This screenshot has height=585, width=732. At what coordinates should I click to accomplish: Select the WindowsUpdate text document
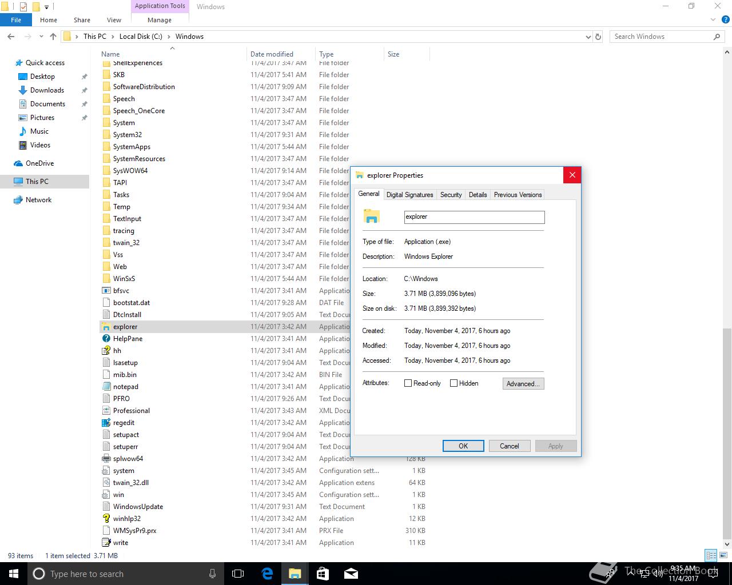click(x=138, y=507)
